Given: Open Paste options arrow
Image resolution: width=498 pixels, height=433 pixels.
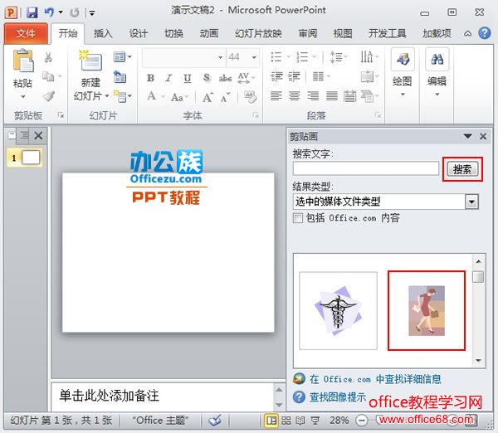Looking at the screenshot, I should coord(23,96).
